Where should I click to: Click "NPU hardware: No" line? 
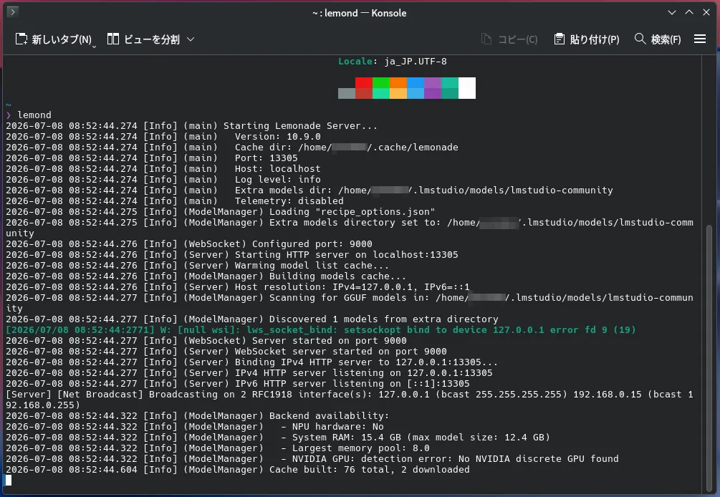pyautogui.click(x=332, y=427)
